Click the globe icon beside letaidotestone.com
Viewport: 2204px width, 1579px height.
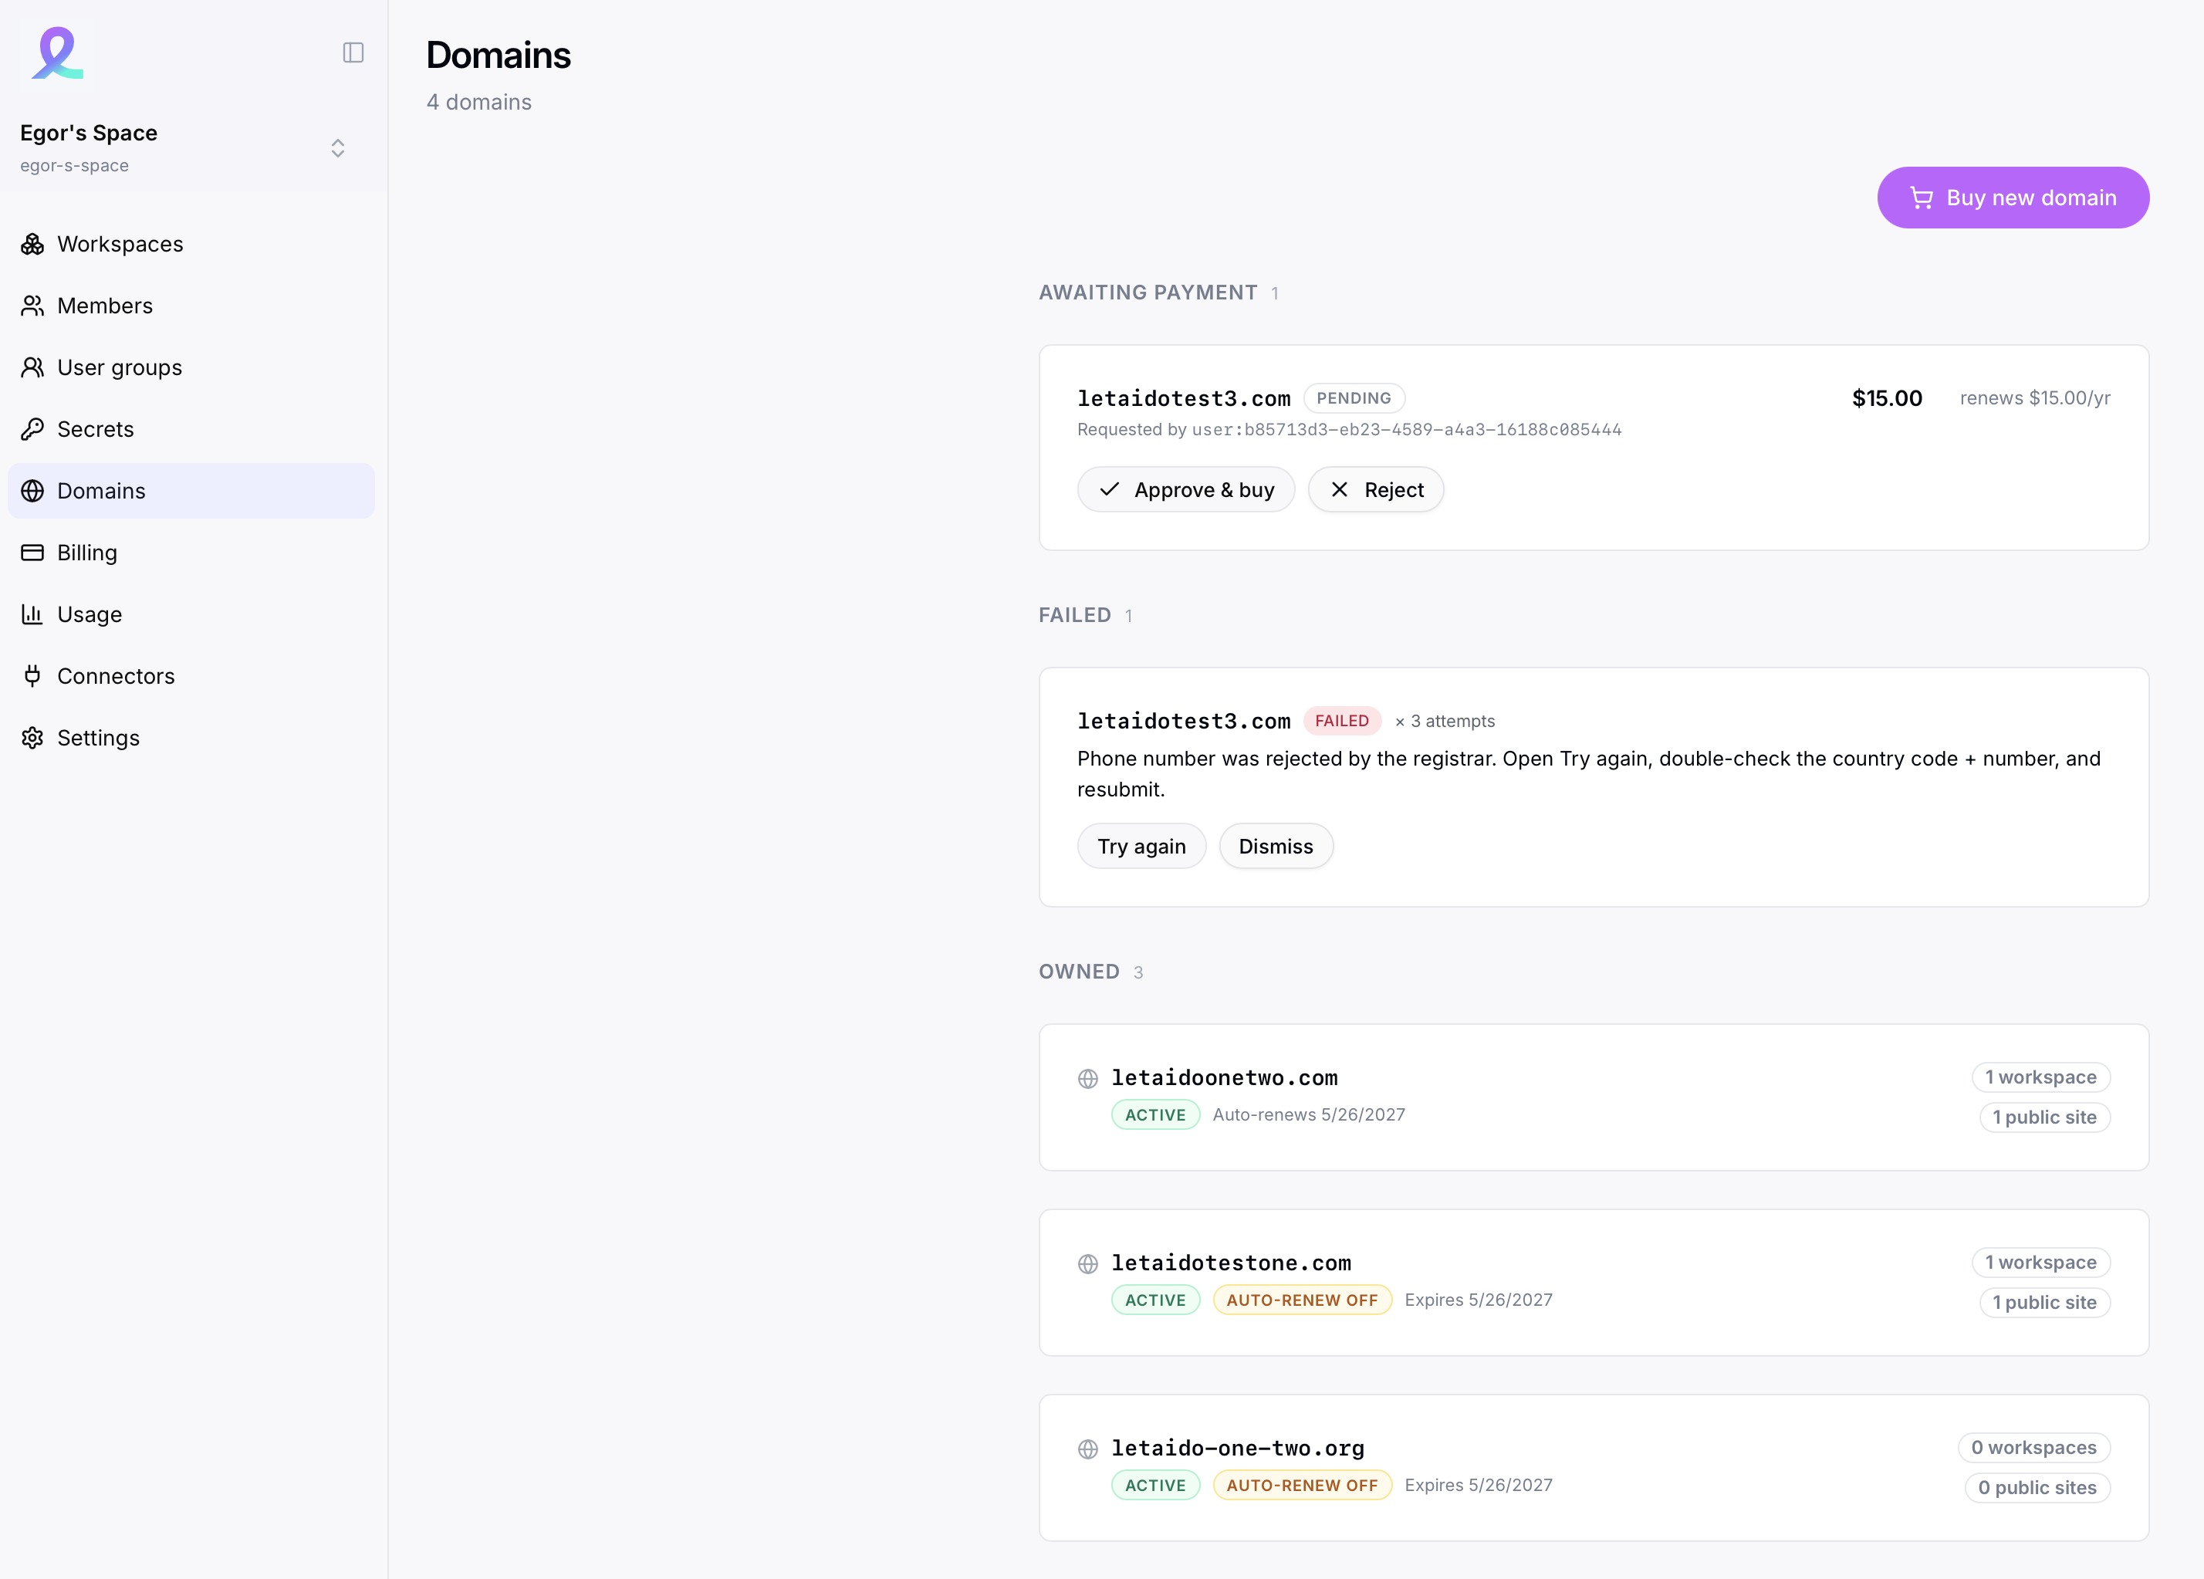click(1088, 1264)
